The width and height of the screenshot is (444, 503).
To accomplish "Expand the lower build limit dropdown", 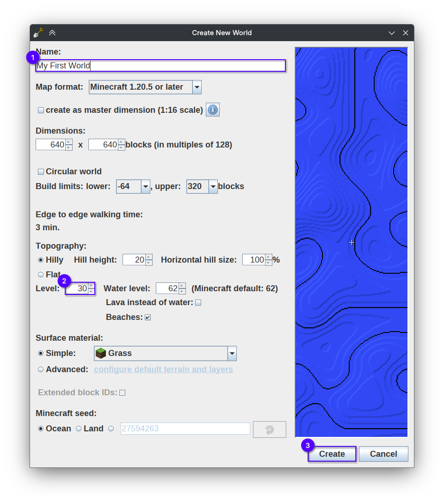I will click(145, 187).
